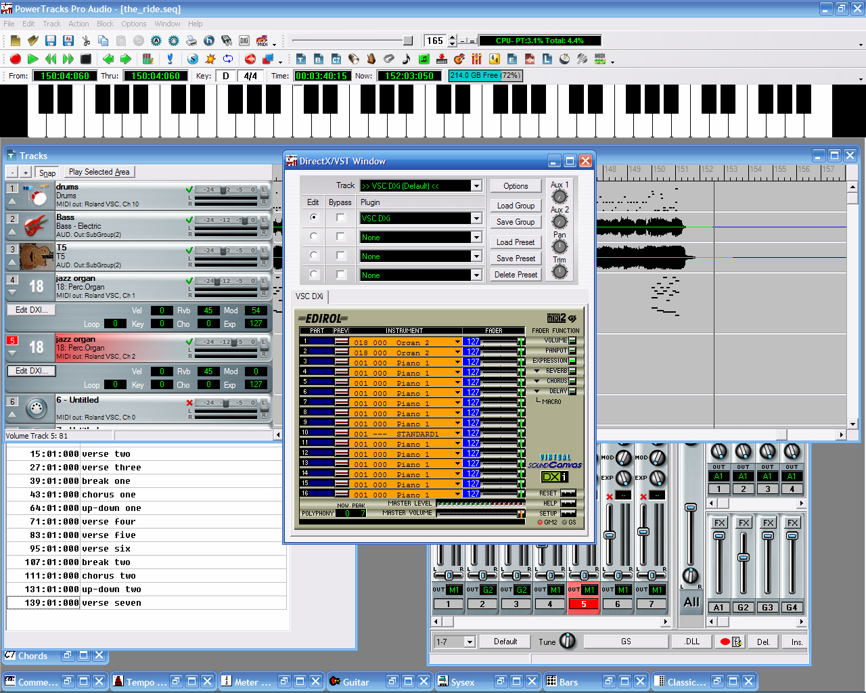
Task: Click the All master fader in mixer
Action: 690,508
